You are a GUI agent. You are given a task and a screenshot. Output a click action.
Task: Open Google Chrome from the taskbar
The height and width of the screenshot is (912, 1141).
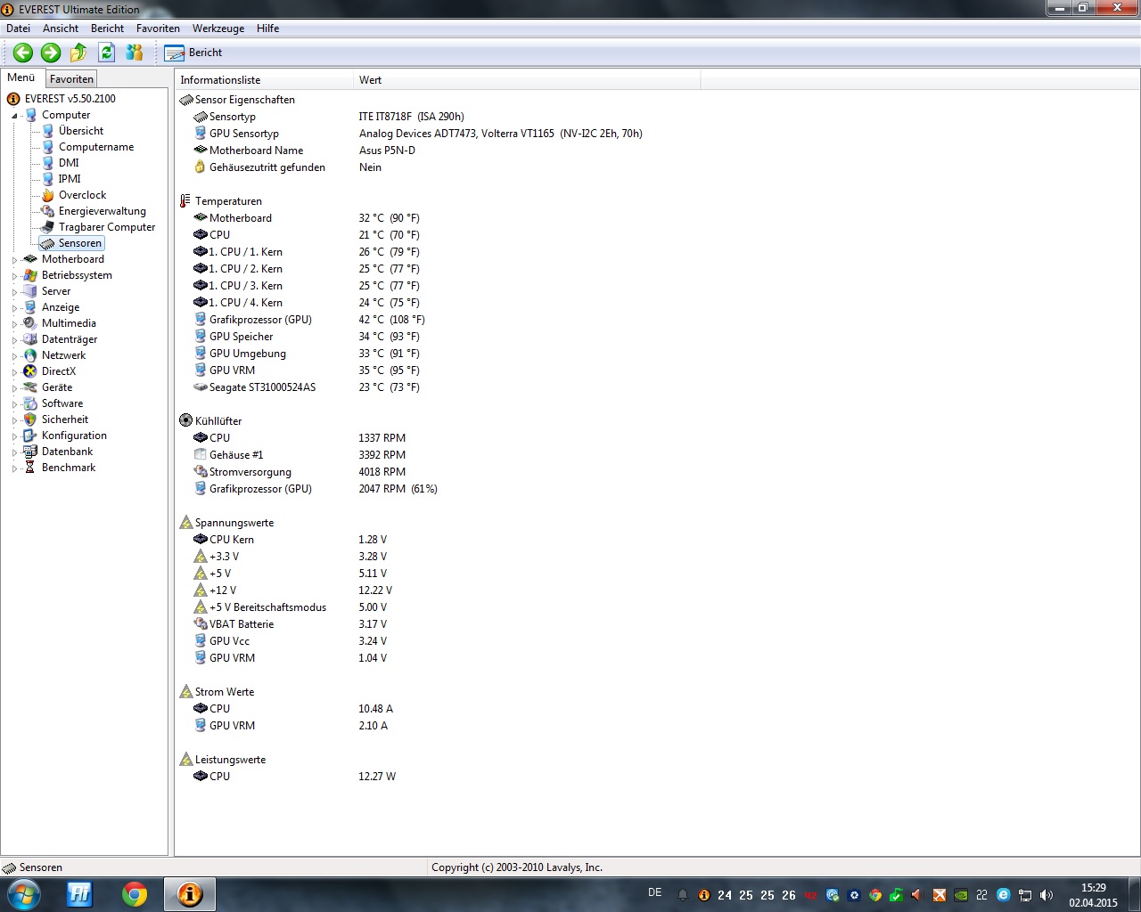coord(135,894)
